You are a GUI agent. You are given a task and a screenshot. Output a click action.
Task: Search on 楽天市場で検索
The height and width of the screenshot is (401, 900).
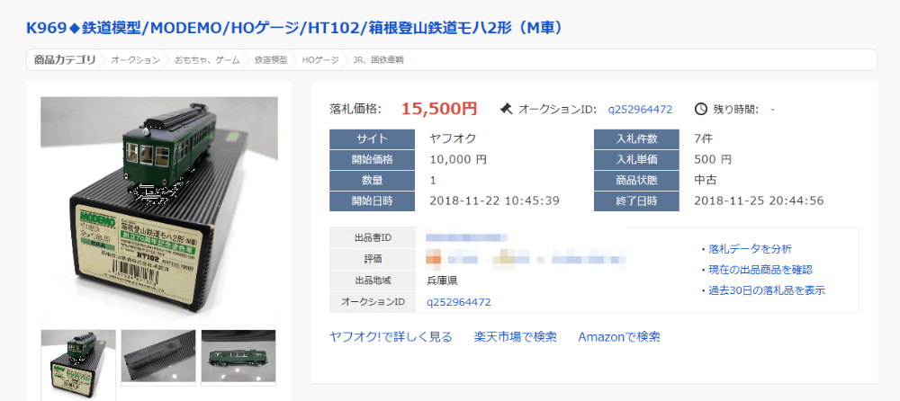coord(515,337)
